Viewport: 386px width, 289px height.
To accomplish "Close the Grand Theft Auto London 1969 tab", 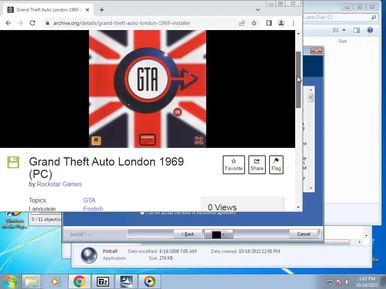I will [x=87, y=10].
